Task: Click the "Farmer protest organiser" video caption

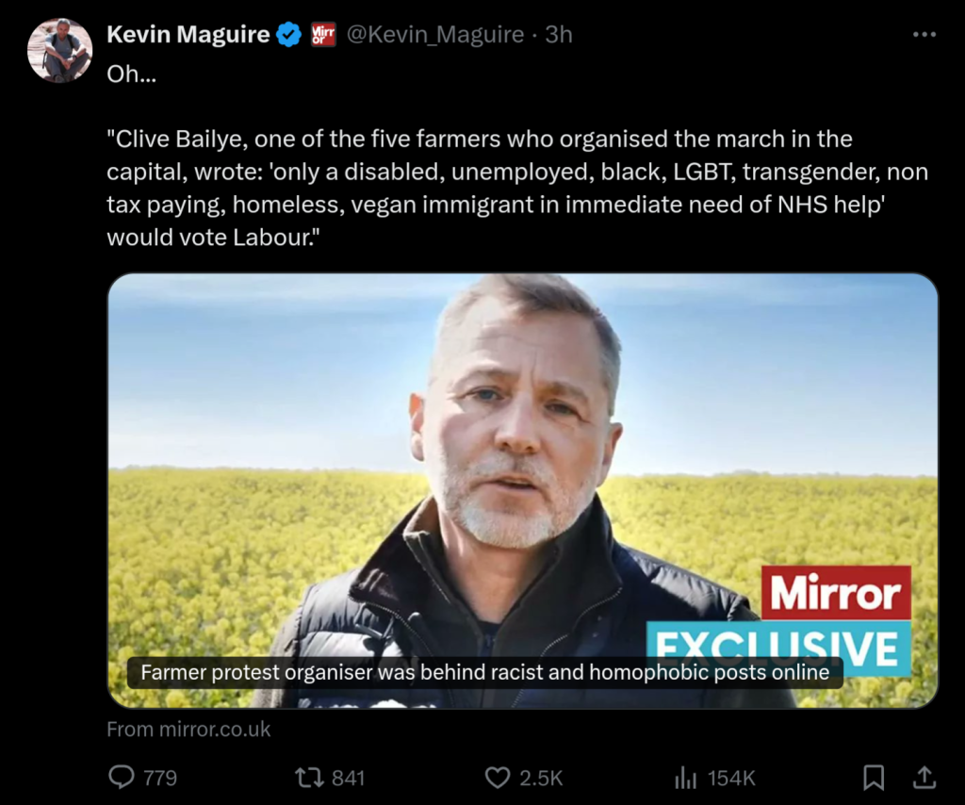Action: (484, 672)
